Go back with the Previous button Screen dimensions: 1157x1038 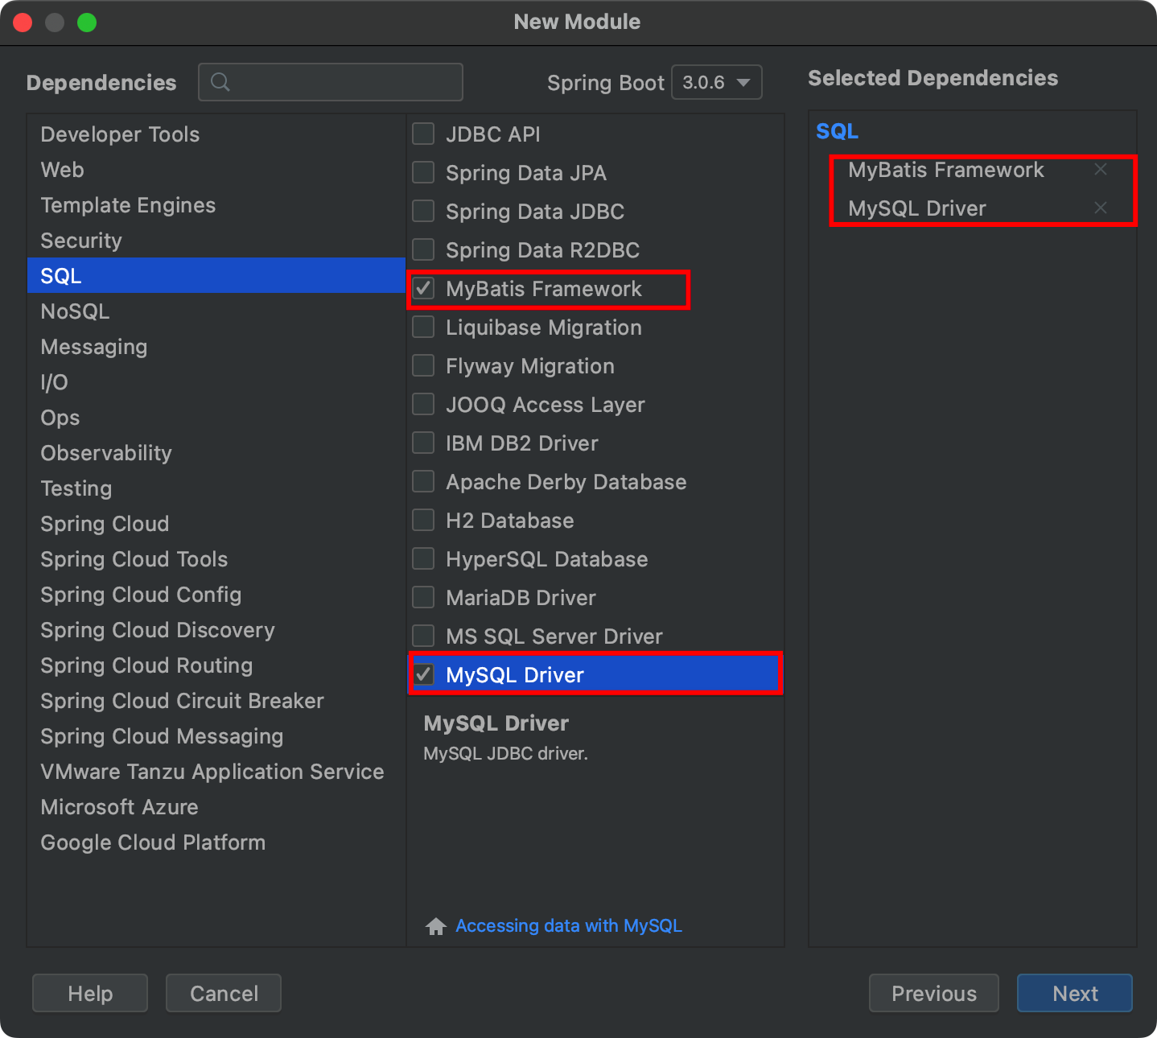click(x=934, y=993)
